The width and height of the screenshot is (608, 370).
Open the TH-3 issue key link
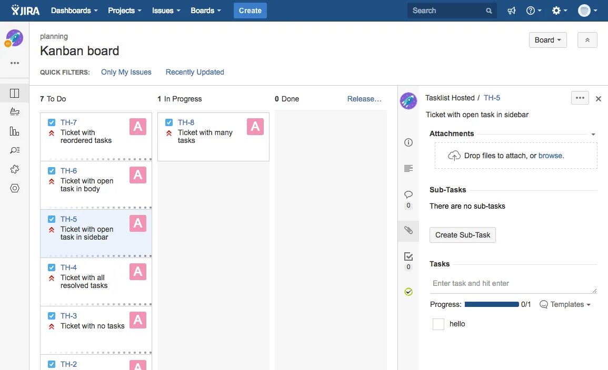68,316
